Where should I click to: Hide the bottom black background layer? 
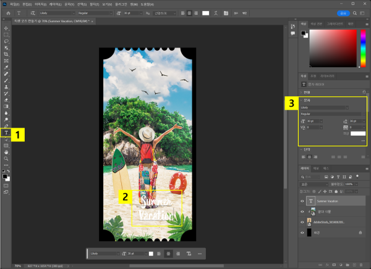click(302, 233)
